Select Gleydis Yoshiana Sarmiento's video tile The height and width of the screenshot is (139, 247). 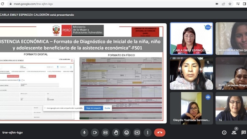(191, 108)
